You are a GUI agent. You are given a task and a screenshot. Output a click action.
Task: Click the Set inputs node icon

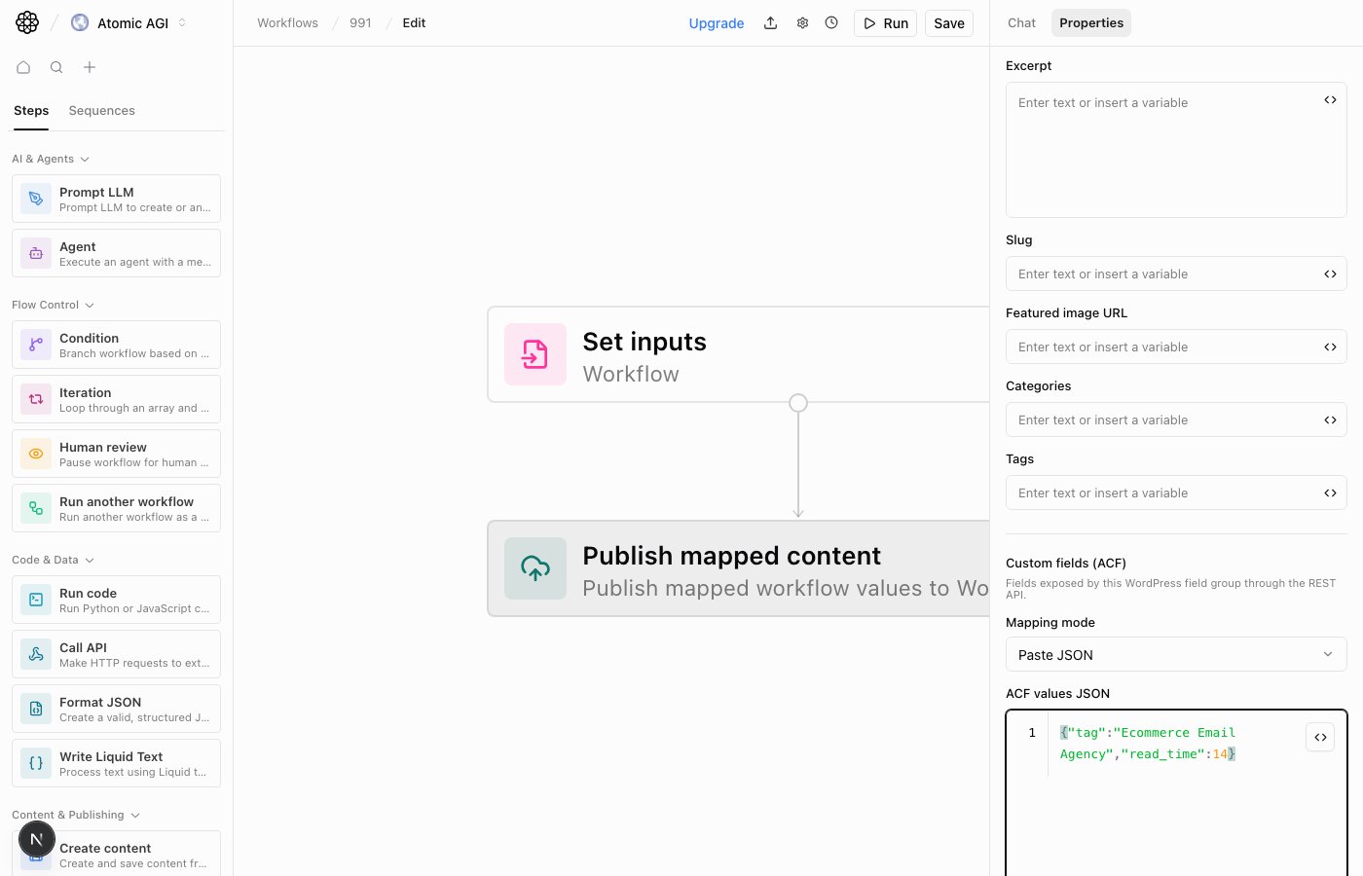pyautogui.click(x=535, y=354)
